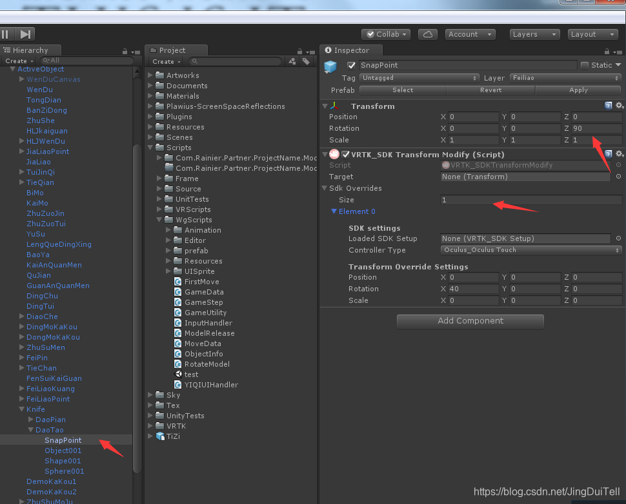Screen dimensions: 626x504
Task: Click the prefab Revert button
Action: (490, 90)
